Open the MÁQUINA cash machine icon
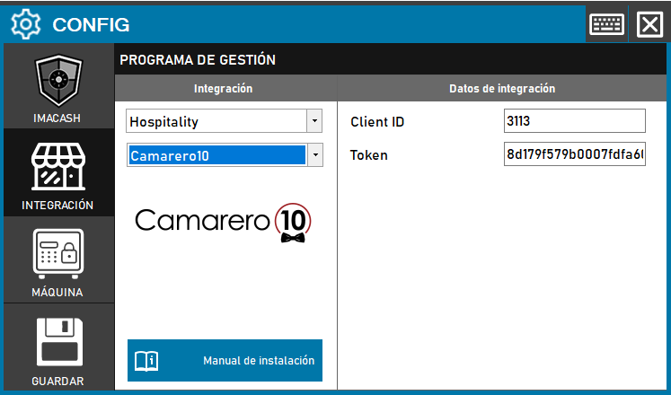Screen dimensions: 671x395 point(58,253)
